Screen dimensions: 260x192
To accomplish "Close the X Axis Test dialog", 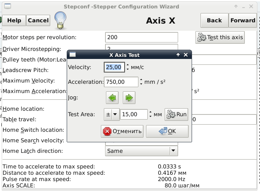I will (x=186, y=55).
